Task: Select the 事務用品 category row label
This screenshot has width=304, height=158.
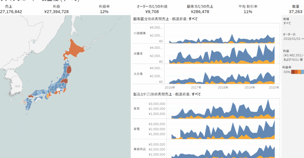Action: (x=140, y=149)
